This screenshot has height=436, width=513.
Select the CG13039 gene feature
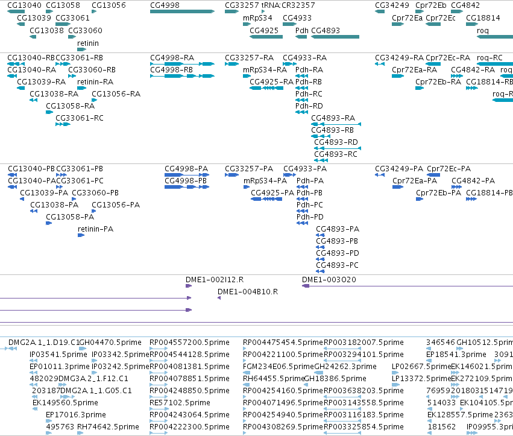(20, 24)
